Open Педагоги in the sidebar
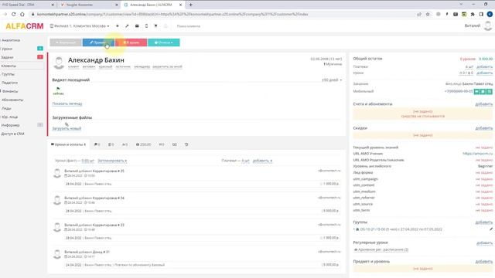Viewport: 495px width, 278px height. [10, 83]
